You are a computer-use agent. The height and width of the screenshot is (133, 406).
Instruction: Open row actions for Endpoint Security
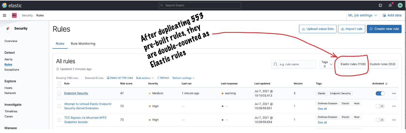pos(394,93)
